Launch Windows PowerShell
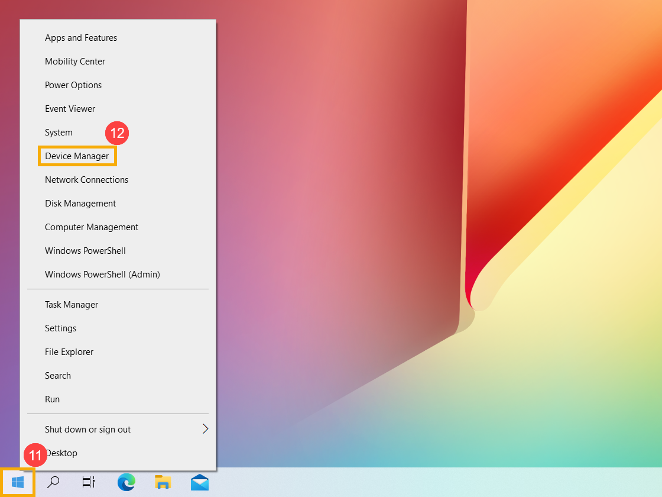This screenshot has height=497, width=662. [85, 250]
